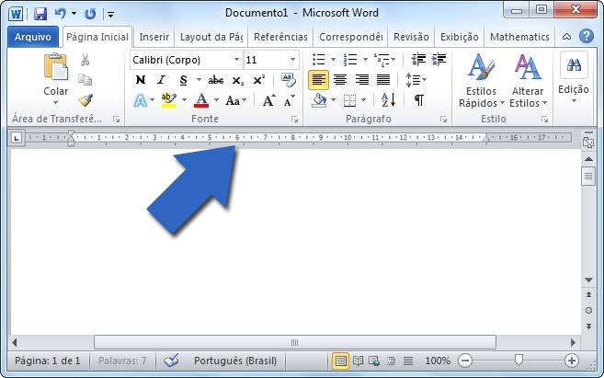Center the text
This screenshot has width=604, height=378.
point(340,80)
